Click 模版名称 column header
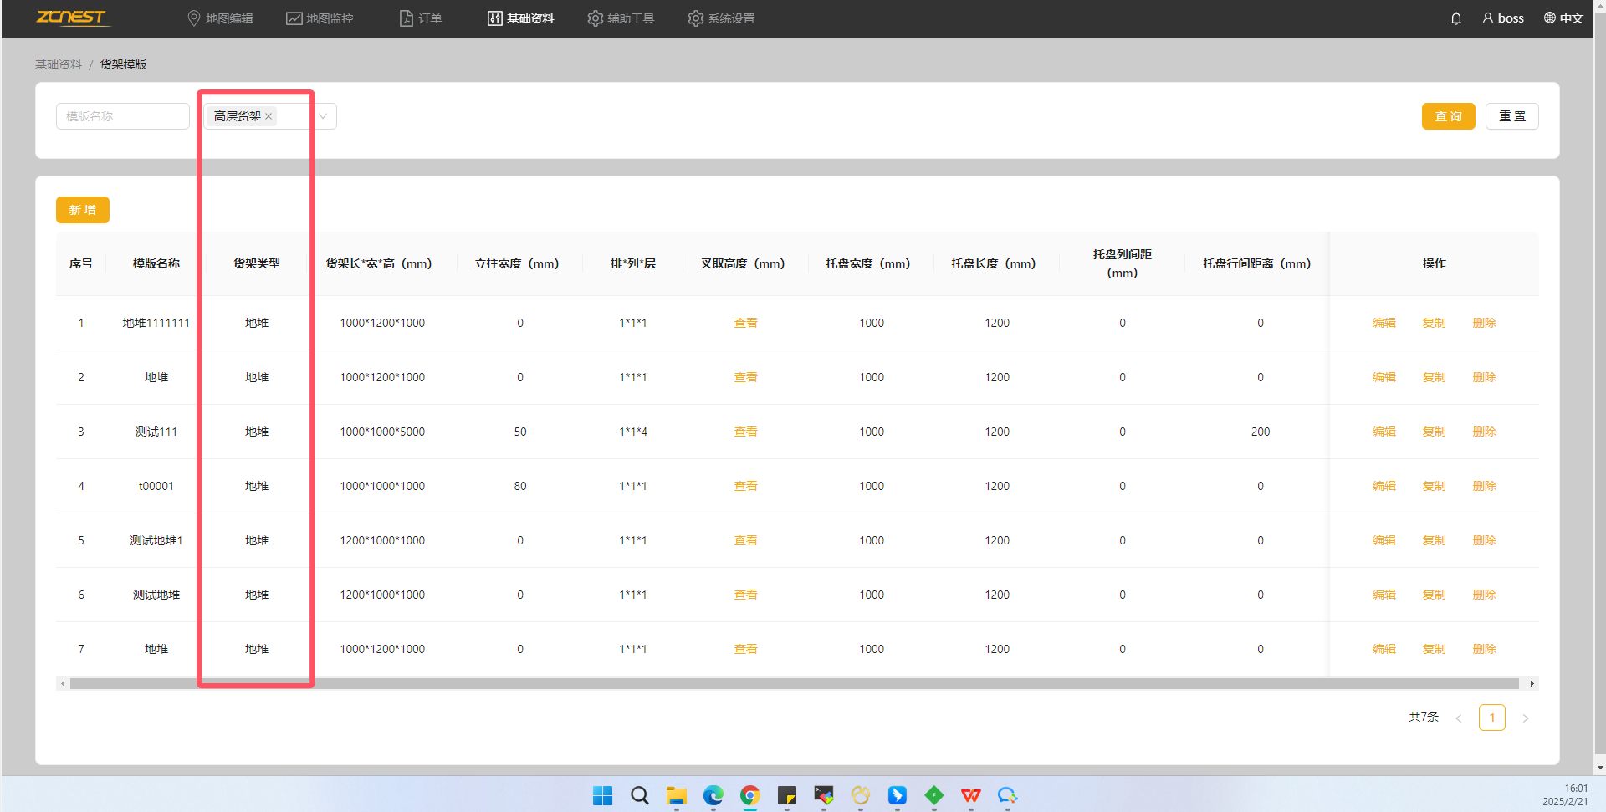 (x=156, y=263)
